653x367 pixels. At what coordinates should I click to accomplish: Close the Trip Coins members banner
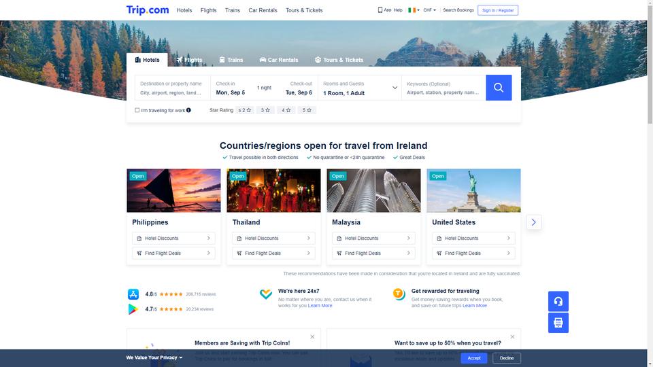pyautogui.click(x=312, y=336)
